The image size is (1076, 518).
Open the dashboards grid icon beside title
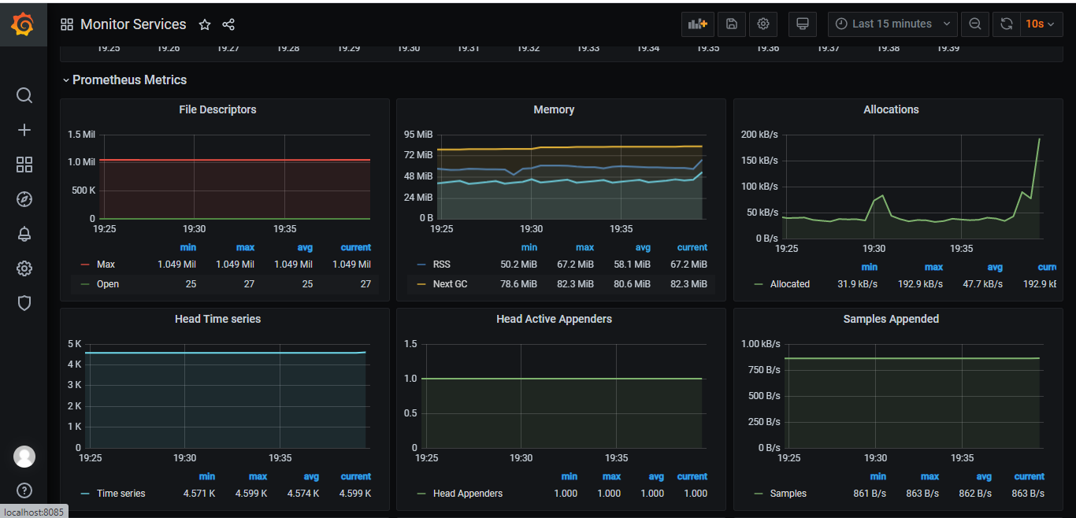coord(67,24)
